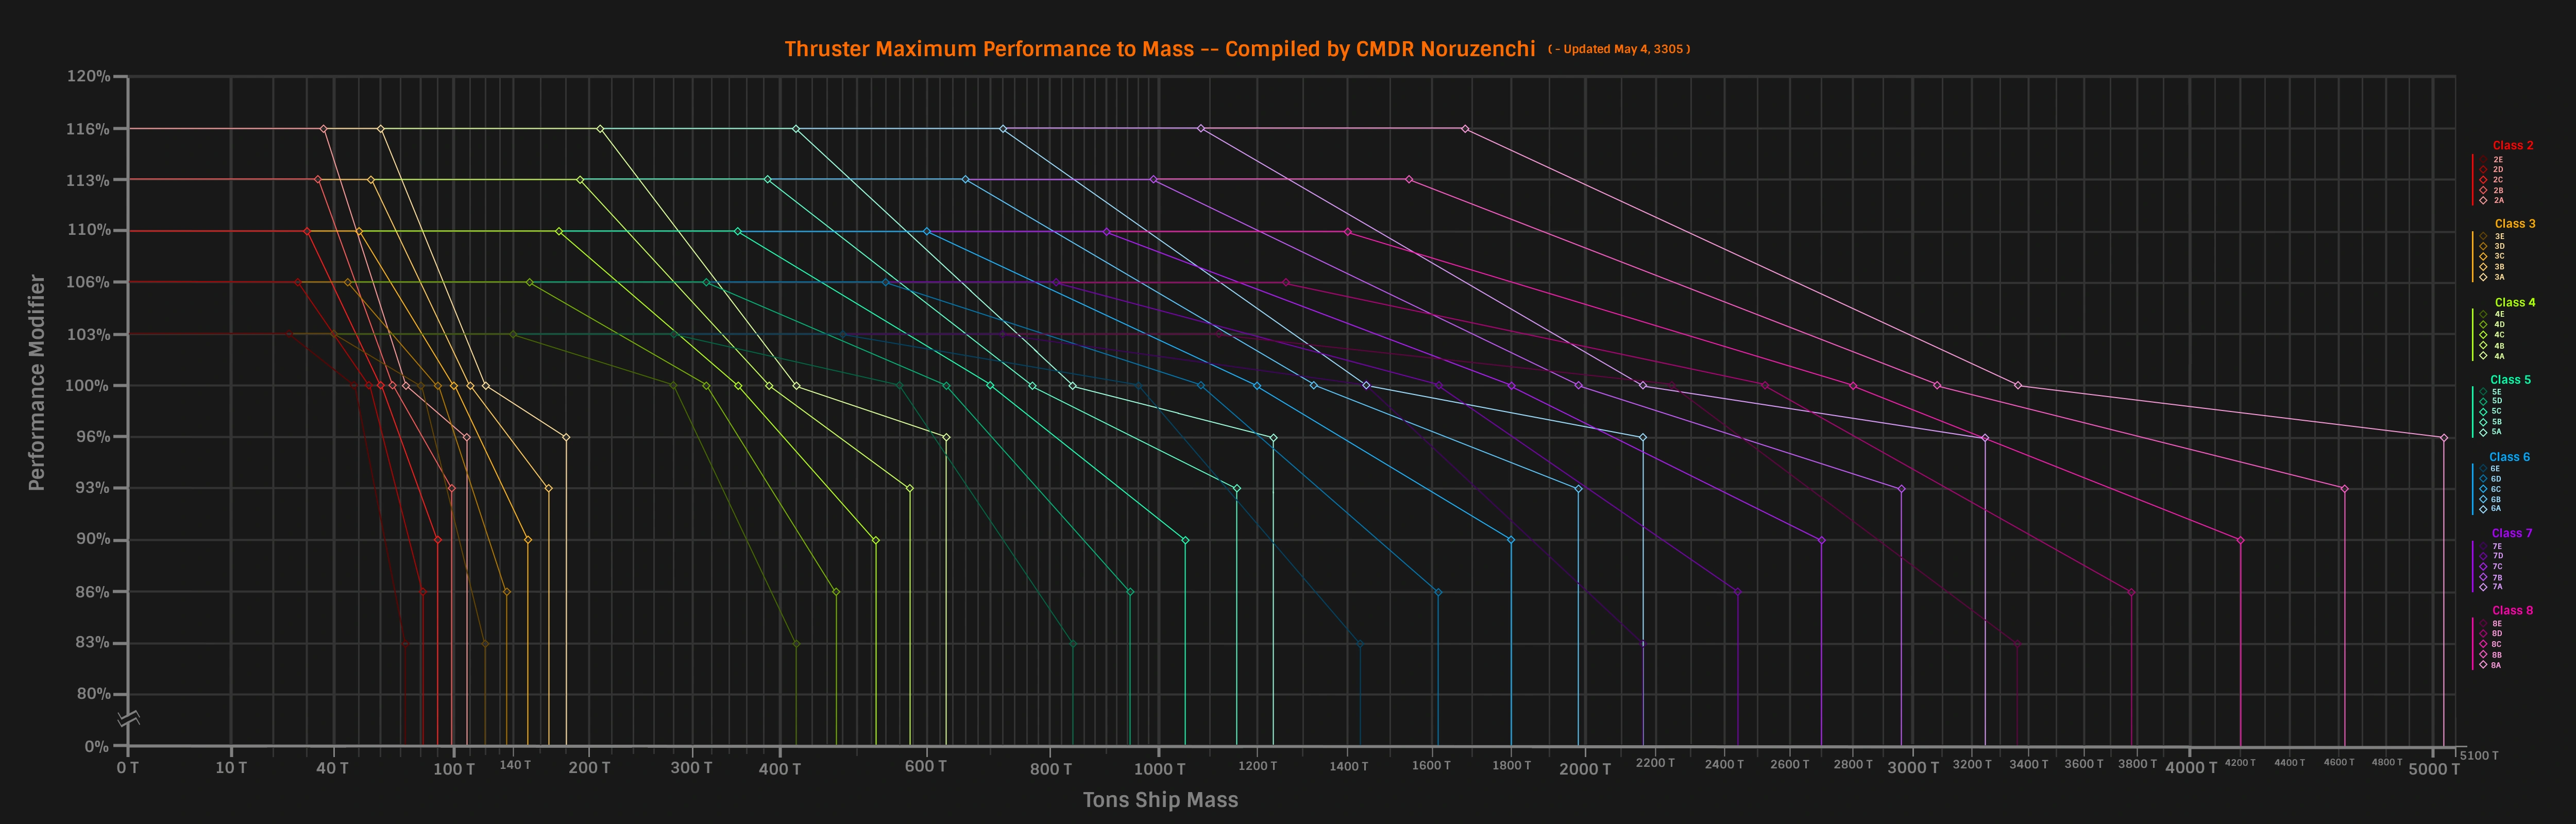2576x824 pixels.
Task: Click the 2A diamond marker in legend
Action: coord(2483,201)
